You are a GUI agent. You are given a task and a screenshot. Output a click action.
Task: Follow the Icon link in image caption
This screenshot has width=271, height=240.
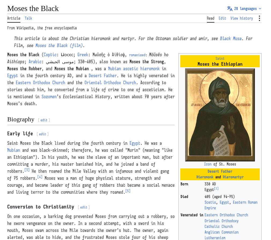208,164
